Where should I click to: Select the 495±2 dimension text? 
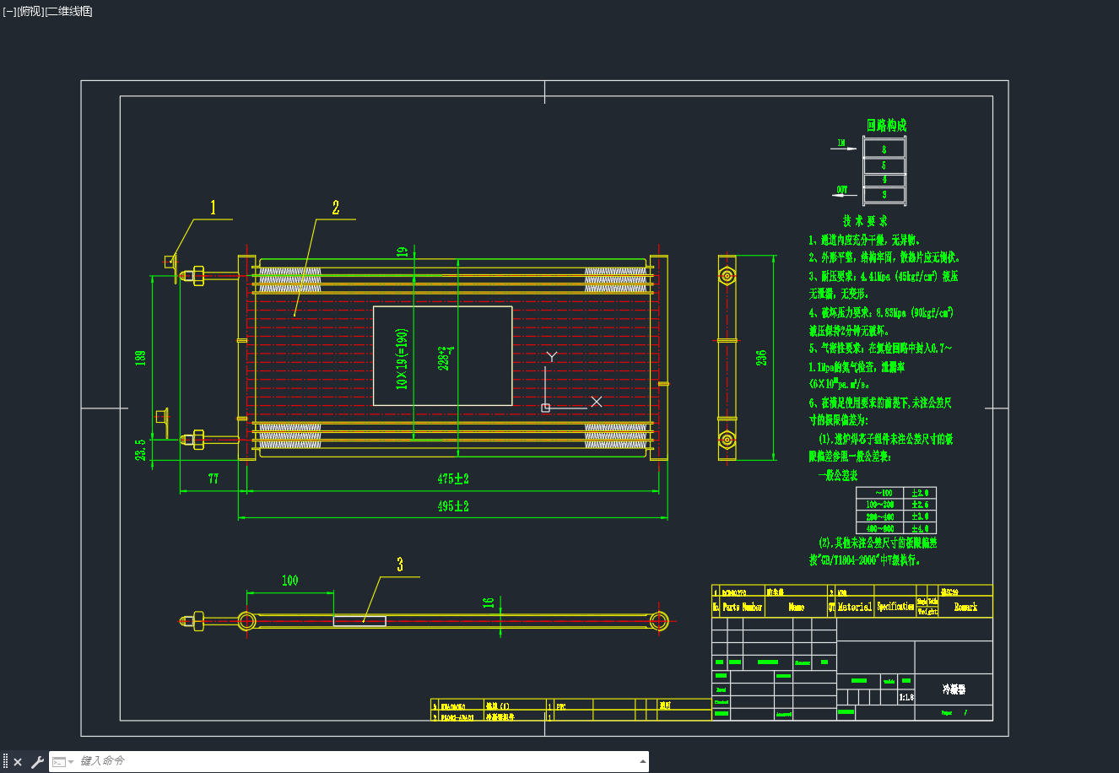click(453, 506)
